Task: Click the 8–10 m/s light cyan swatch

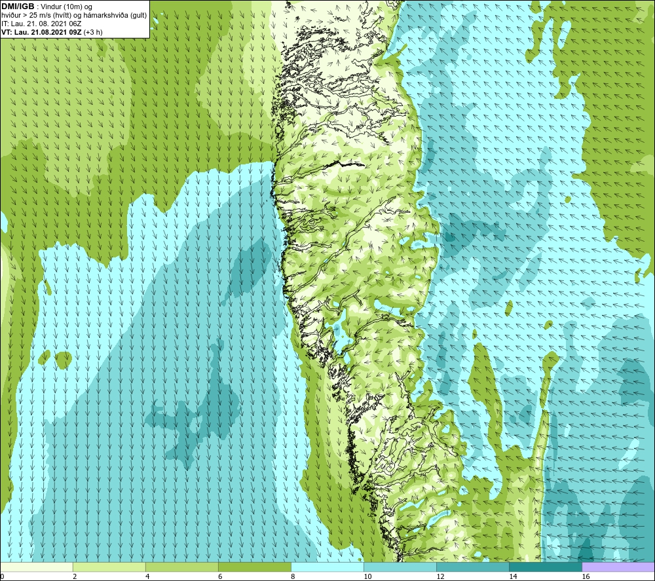Action: click(x=327, y=567)
